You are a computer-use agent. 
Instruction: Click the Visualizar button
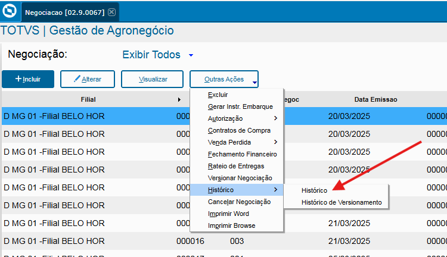click(x=152, y=79)
